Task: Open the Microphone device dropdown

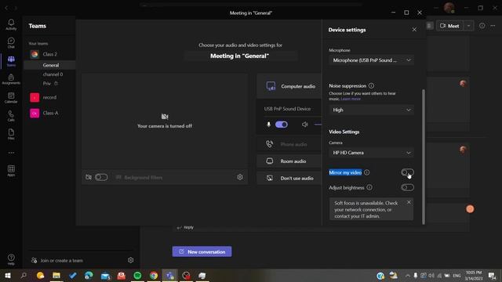Action: 371,60
